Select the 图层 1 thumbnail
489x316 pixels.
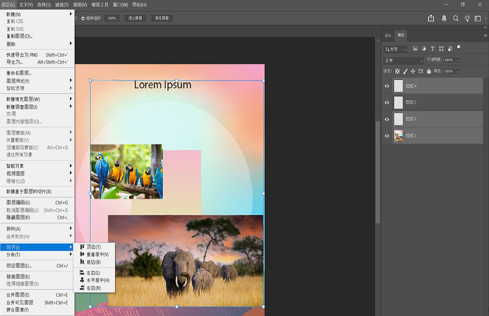pyautogui.click(x=398, y=136)
